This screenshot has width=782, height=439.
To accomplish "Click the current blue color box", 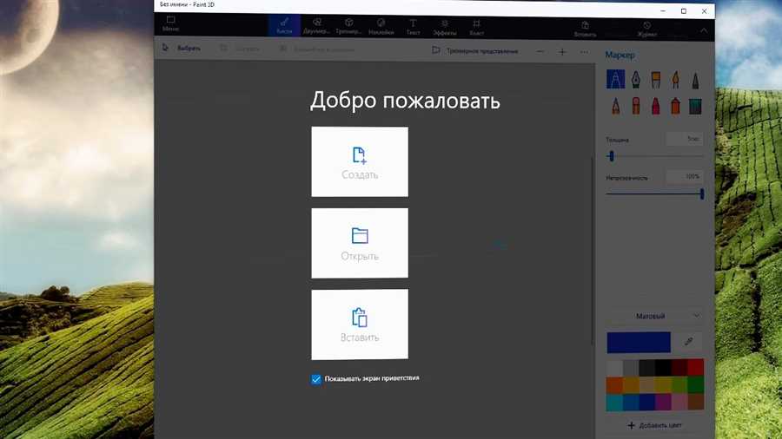I will pyautogui.click(x=639, y=343).
